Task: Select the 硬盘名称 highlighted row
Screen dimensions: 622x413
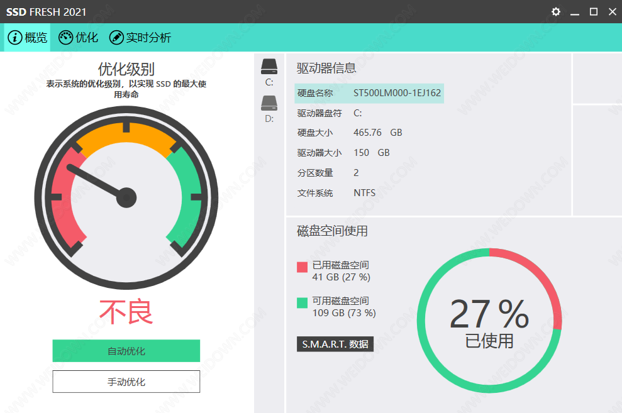Action: point(369,93)
